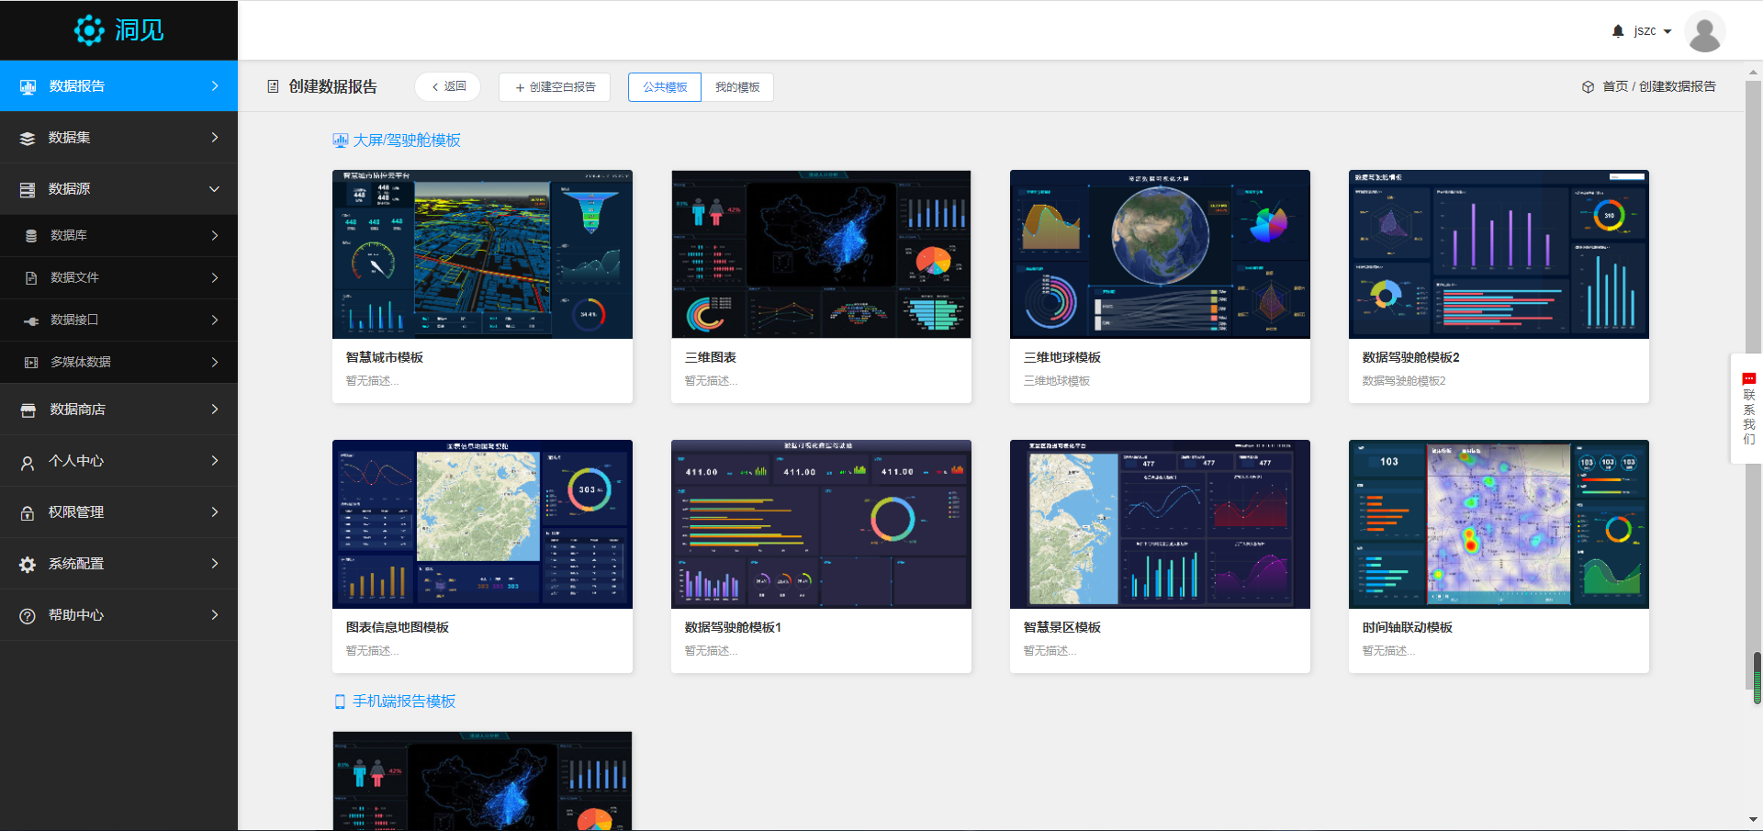Select the 智慧景区模板 thumbnail
Image resolution: width=1763 pixels, height=831 pixels.
(x=1160, y=524)
